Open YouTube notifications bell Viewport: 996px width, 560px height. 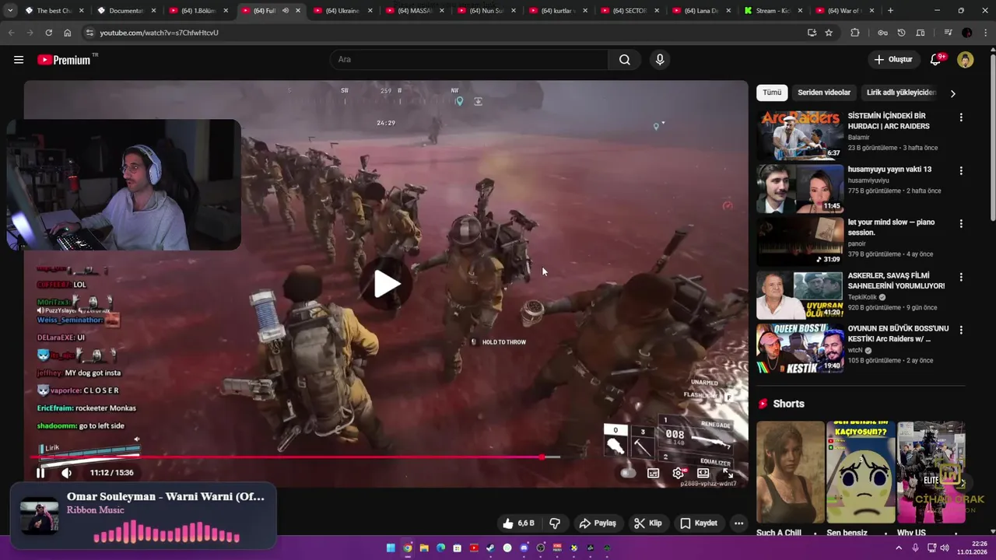(936, 60)
